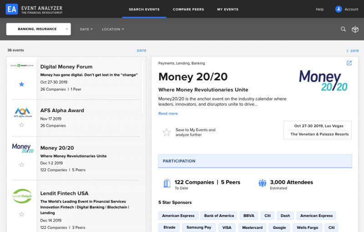
Task: Click the VISA sponsor tag
Action: pos(227,227)
